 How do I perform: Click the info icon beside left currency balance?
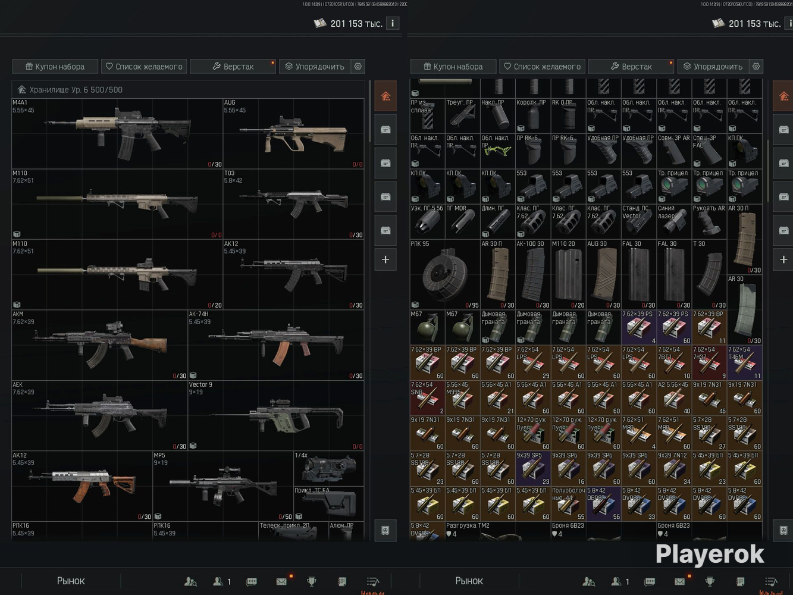pos(393,23)
